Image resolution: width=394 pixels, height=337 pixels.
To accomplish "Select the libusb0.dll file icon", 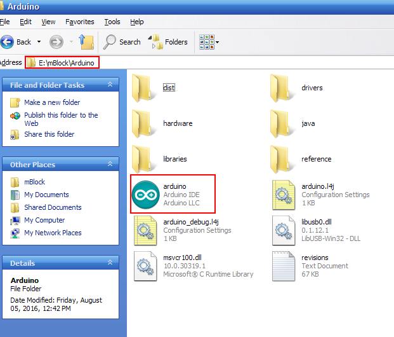I will 284,230.
